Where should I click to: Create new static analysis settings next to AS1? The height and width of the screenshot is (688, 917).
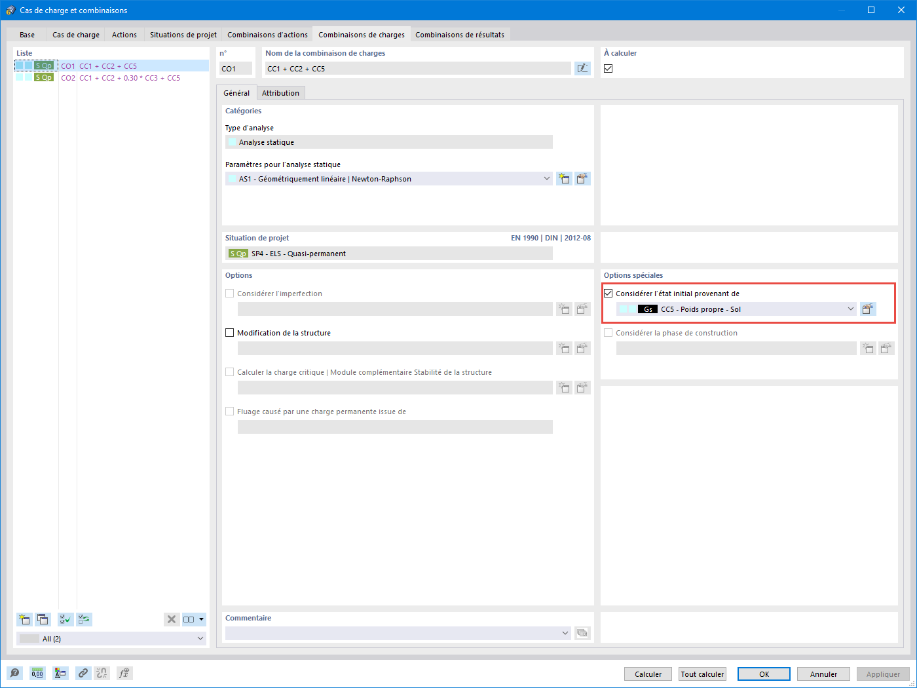point(564,178)
